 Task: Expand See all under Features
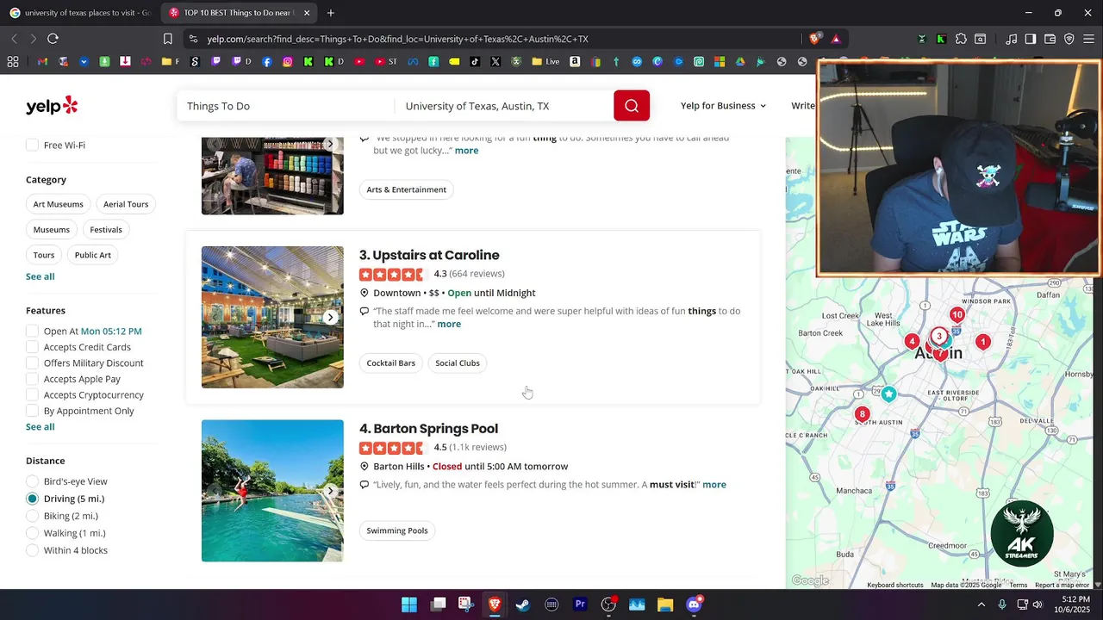click(40, 427)
